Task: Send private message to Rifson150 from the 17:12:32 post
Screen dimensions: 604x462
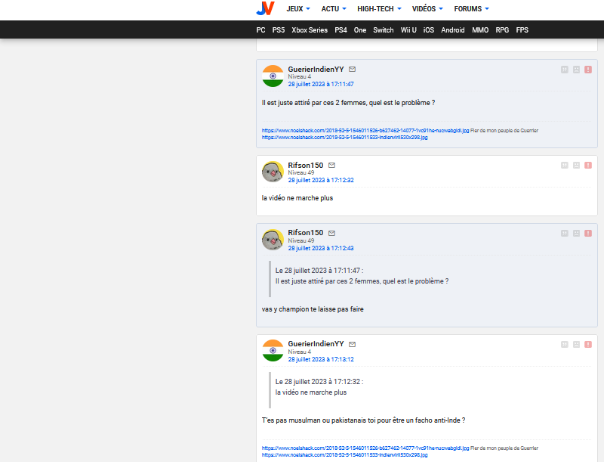Action: (x=331, y=165)
